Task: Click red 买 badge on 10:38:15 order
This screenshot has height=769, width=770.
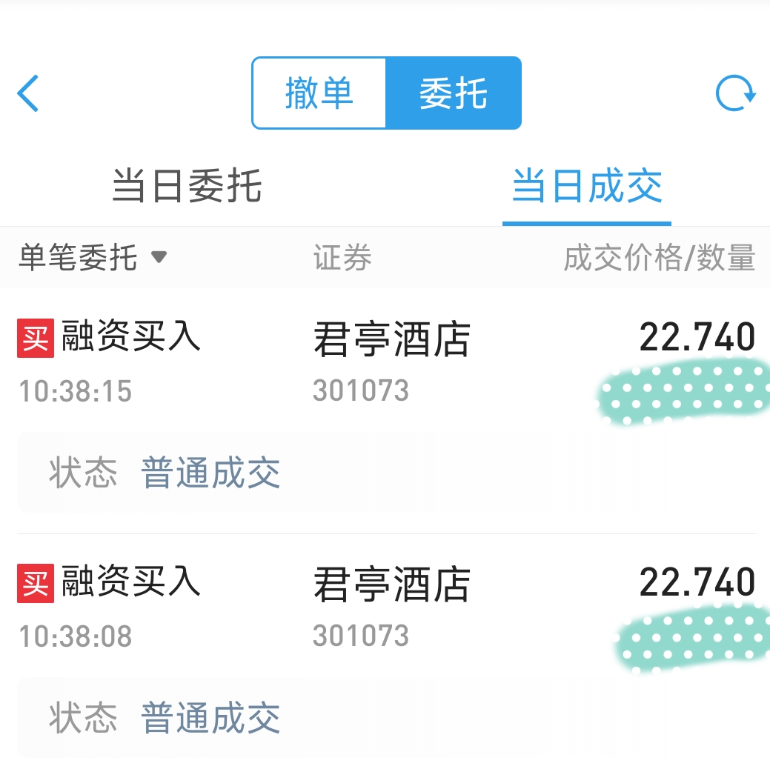Action: [x=36, y=338]
